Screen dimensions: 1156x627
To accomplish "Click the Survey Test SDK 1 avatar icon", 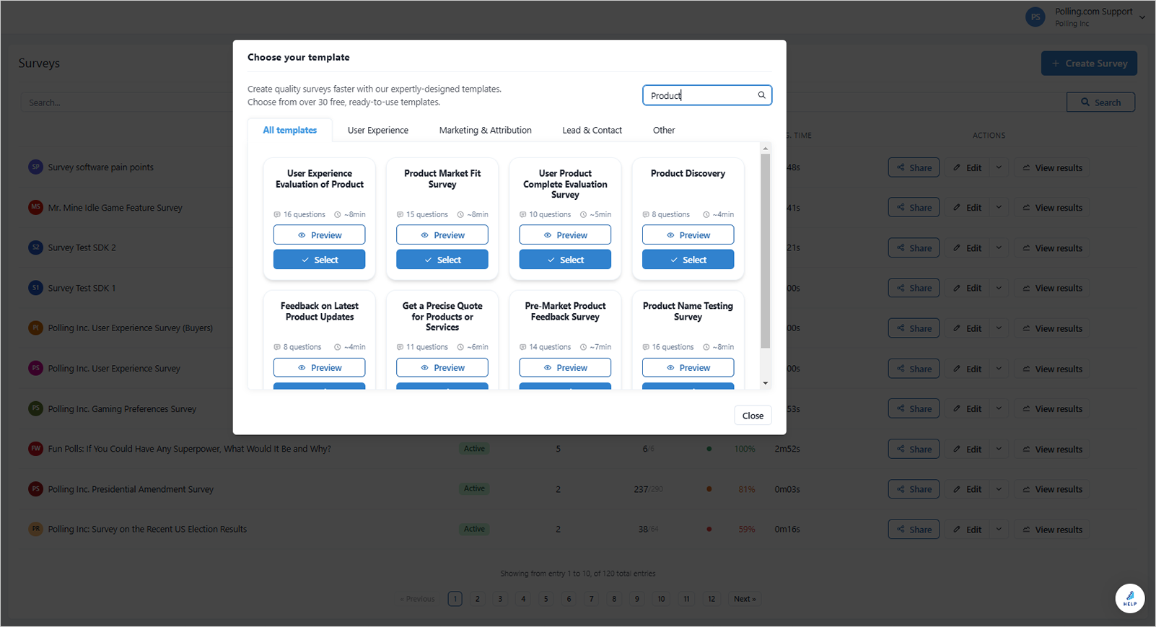I will coord(35,288).
